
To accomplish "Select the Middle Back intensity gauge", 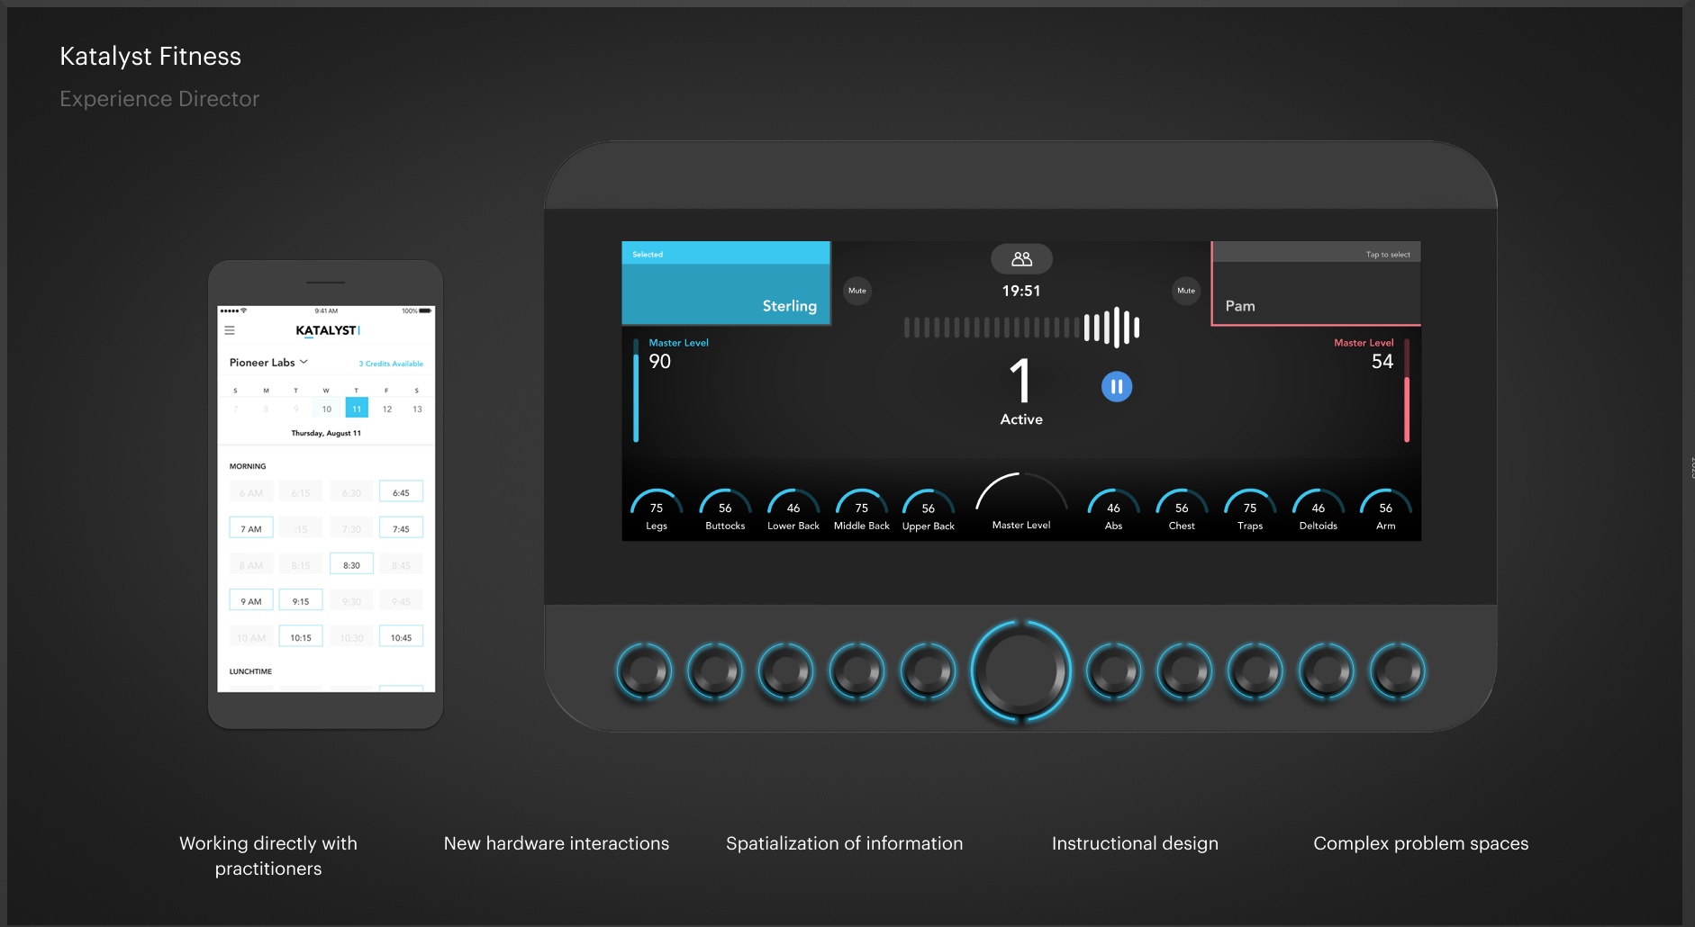I will tap(862, 509).
